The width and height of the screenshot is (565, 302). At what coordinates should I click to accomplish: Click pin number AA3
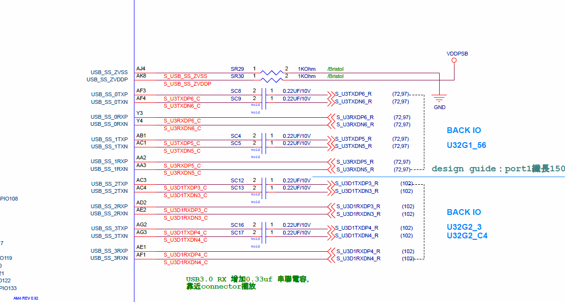click(x=141, y=166)
